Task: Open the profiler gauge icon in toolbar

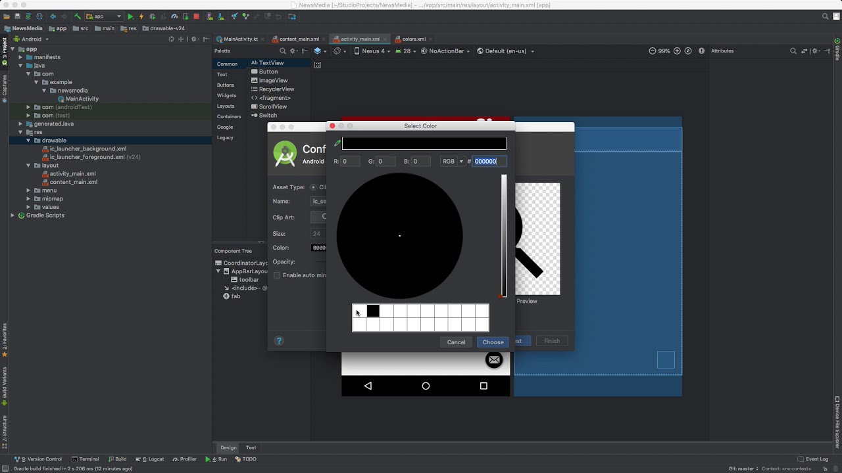Action: (174, 16)
